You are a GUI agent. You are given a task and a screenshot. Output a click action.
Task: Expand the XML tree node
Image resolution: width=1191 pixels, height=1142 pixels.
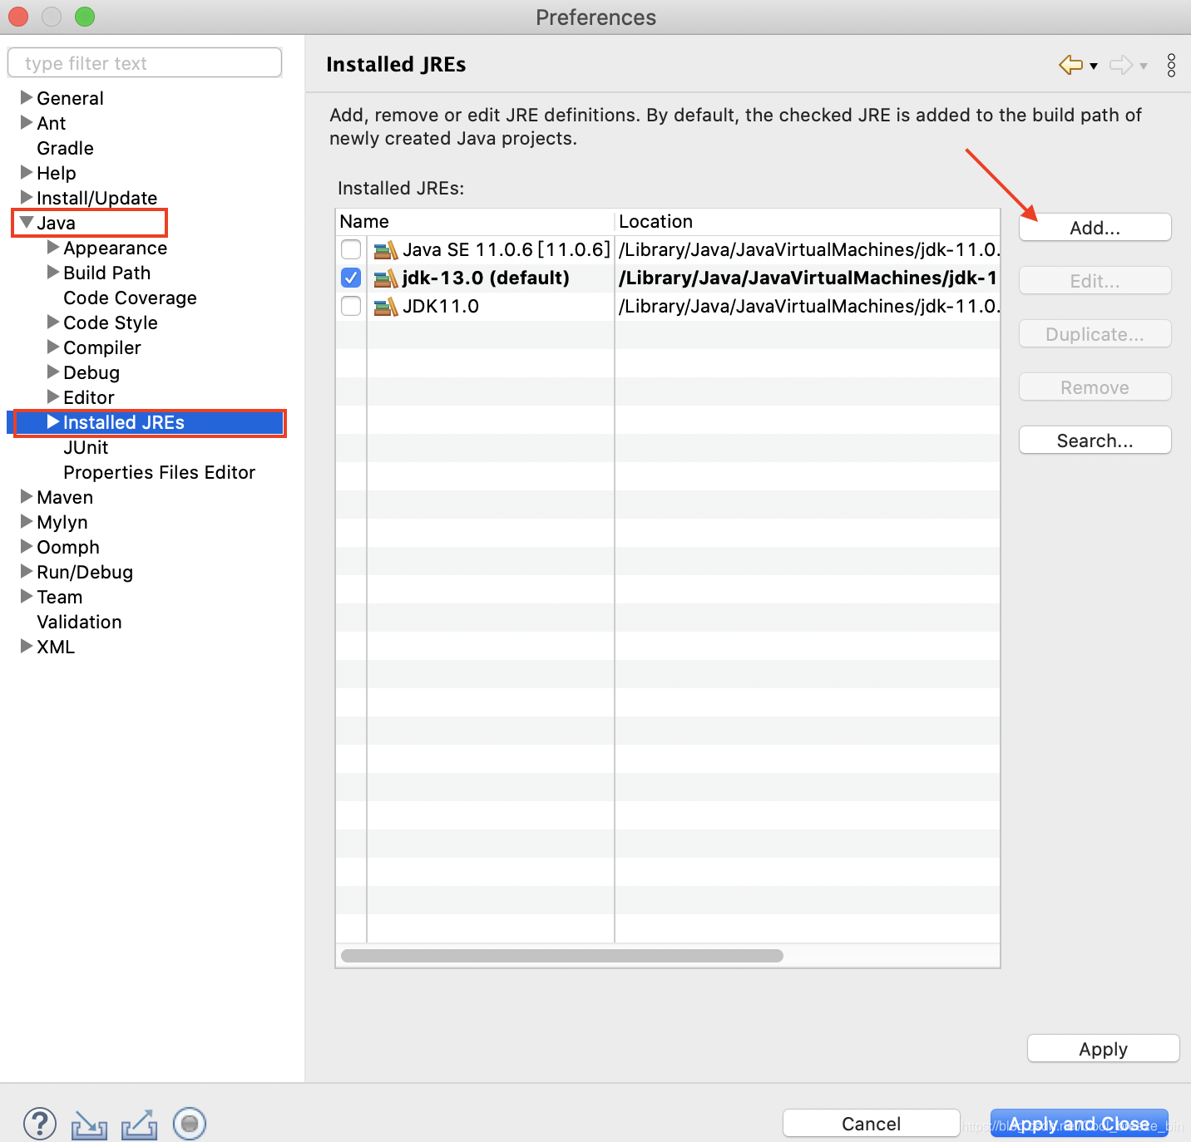pos(27,646)
